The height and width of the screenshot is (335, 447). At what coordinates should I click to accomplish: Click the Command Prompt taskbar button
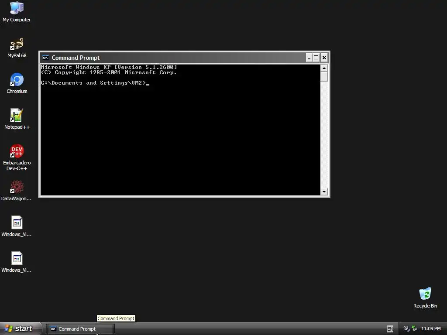coord(80,329)
